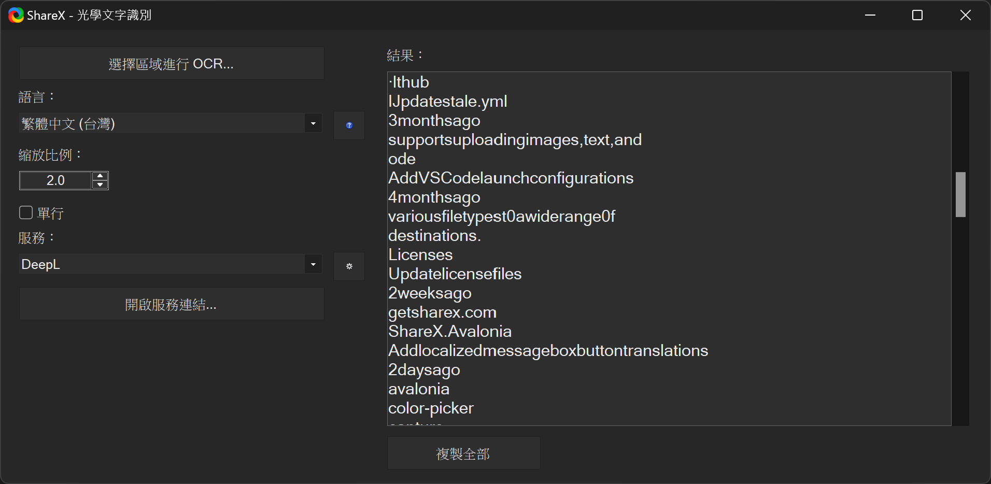This screenshot has height=484, width=991.
Task: Increase scale factor with up arrow
Action: [x=100, y=176]
